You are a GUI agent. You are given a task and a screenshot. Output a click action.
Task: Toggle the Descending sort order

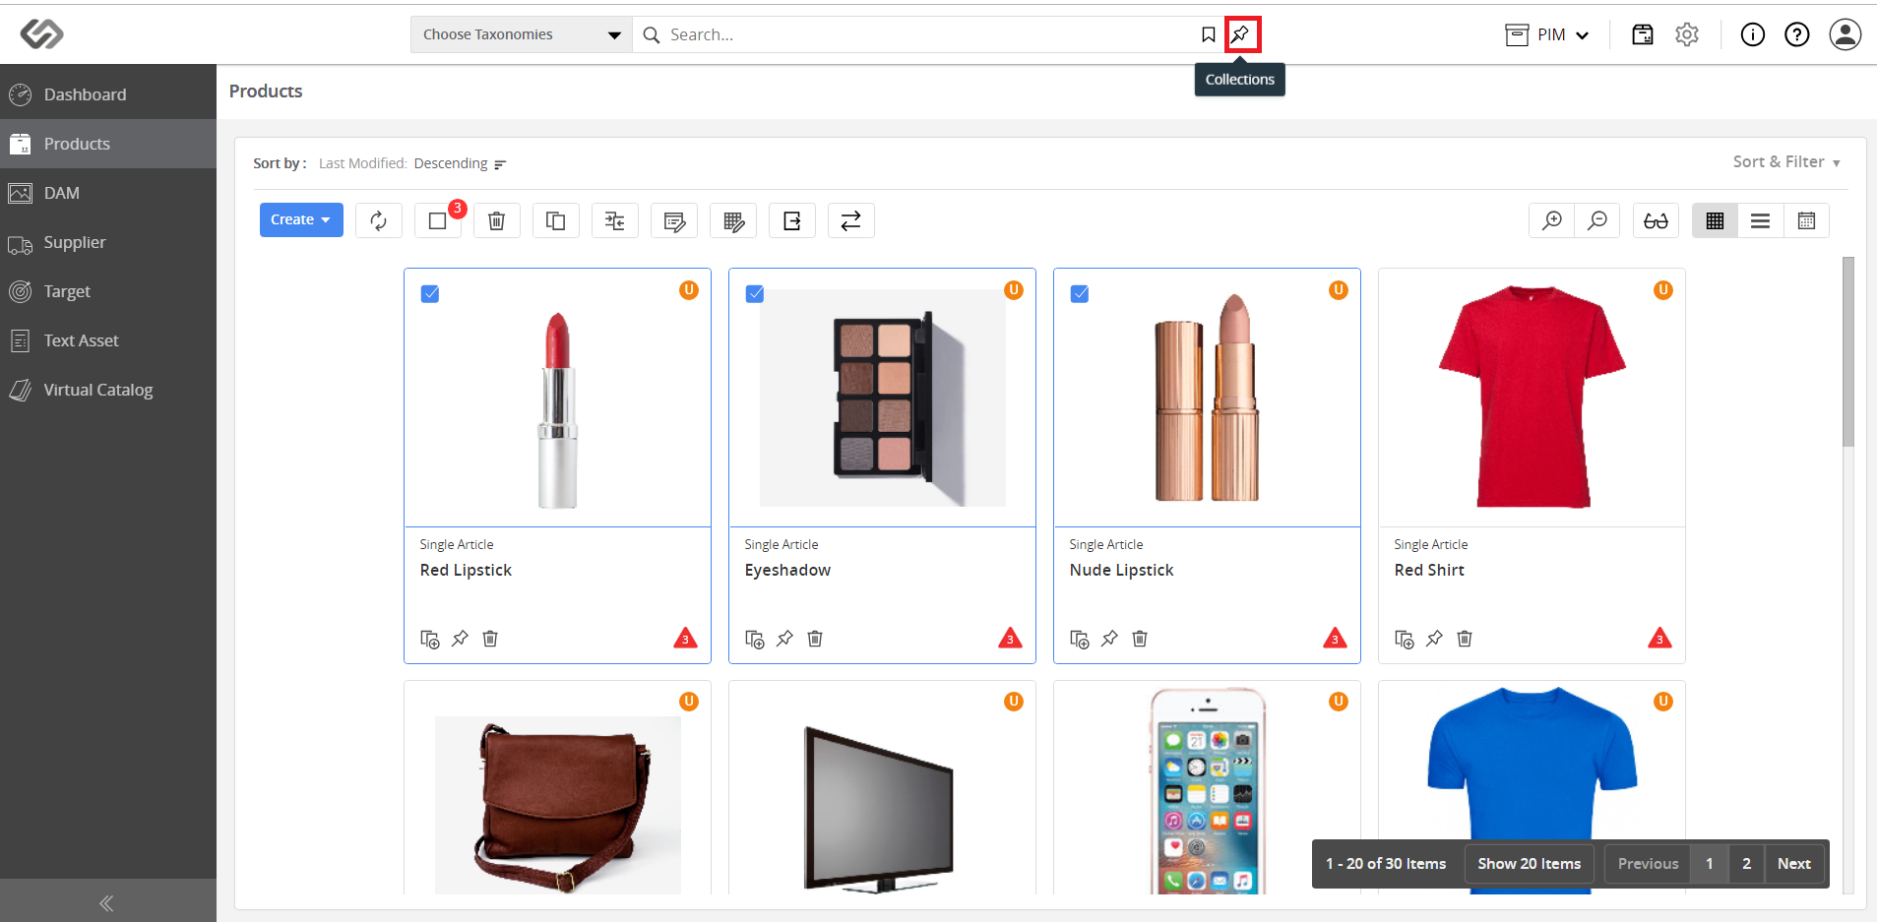[460, 163]
